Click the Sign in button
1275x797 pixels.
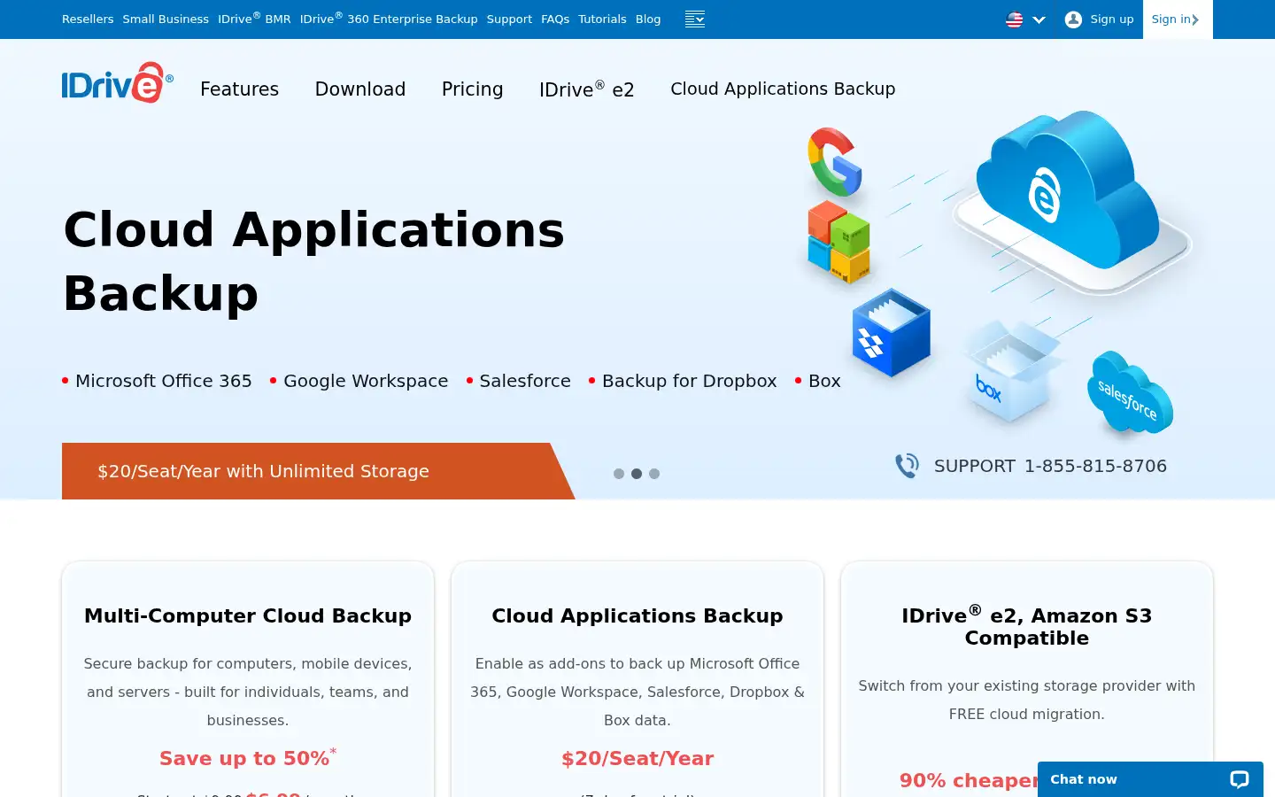1177,19
